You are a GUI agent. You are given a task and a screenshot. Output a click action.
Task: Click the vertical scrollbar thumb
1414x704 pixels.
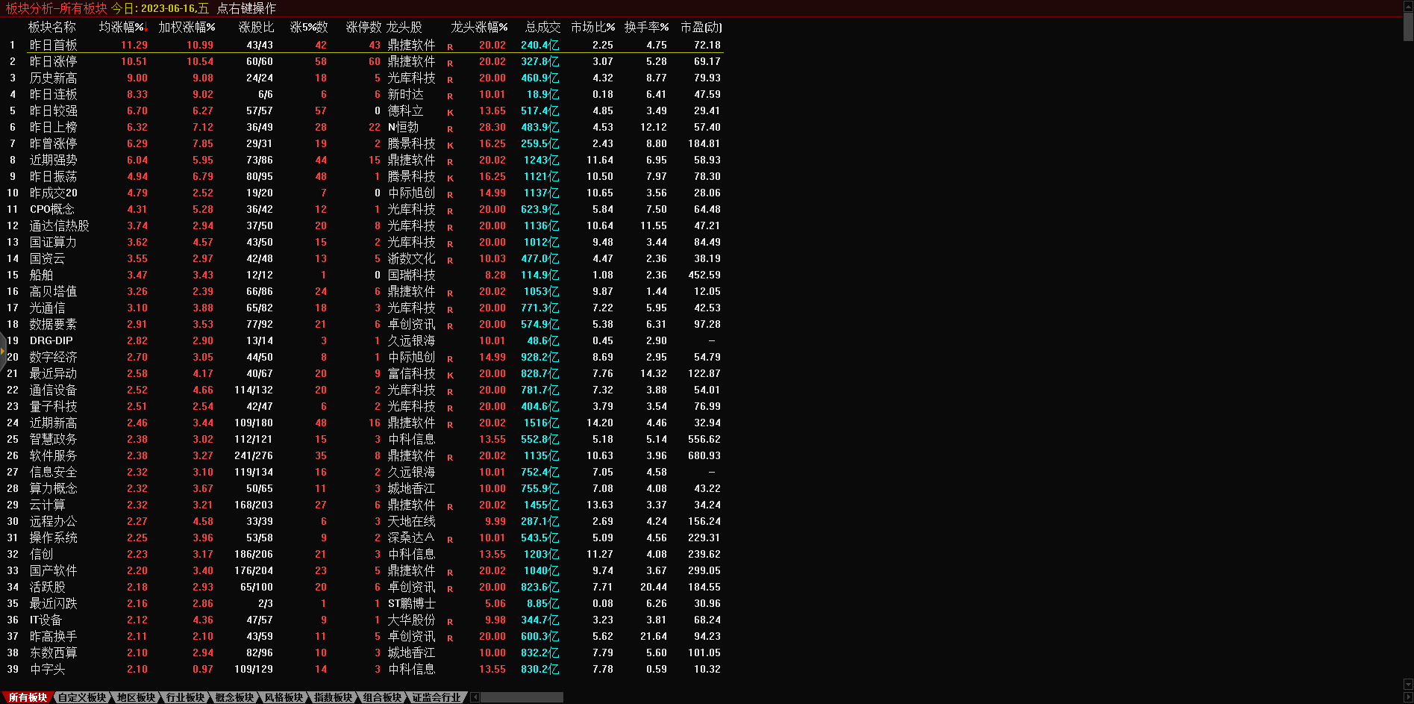click(x=1408, y=26)
